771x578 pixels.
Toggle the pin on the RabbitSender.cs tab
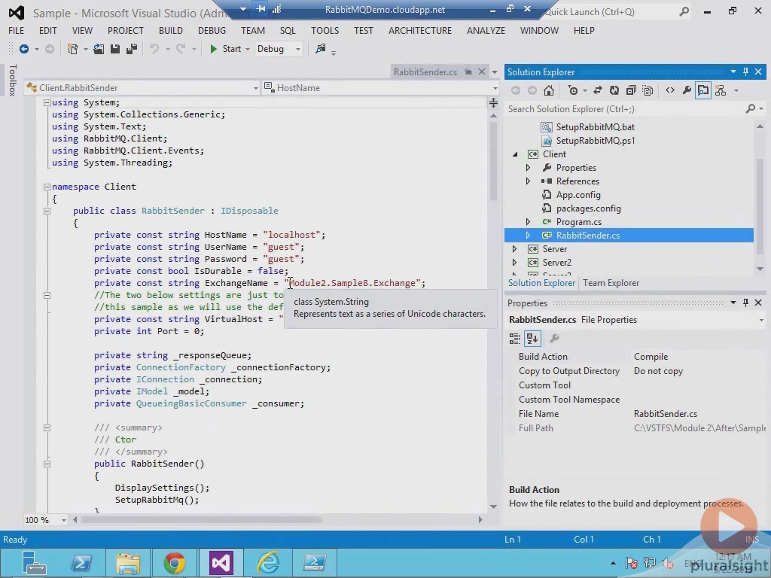coord(468,71)
